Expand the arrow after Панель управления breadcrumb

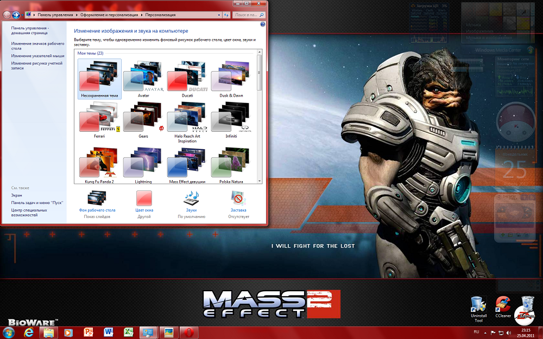[x=77, y=15]
